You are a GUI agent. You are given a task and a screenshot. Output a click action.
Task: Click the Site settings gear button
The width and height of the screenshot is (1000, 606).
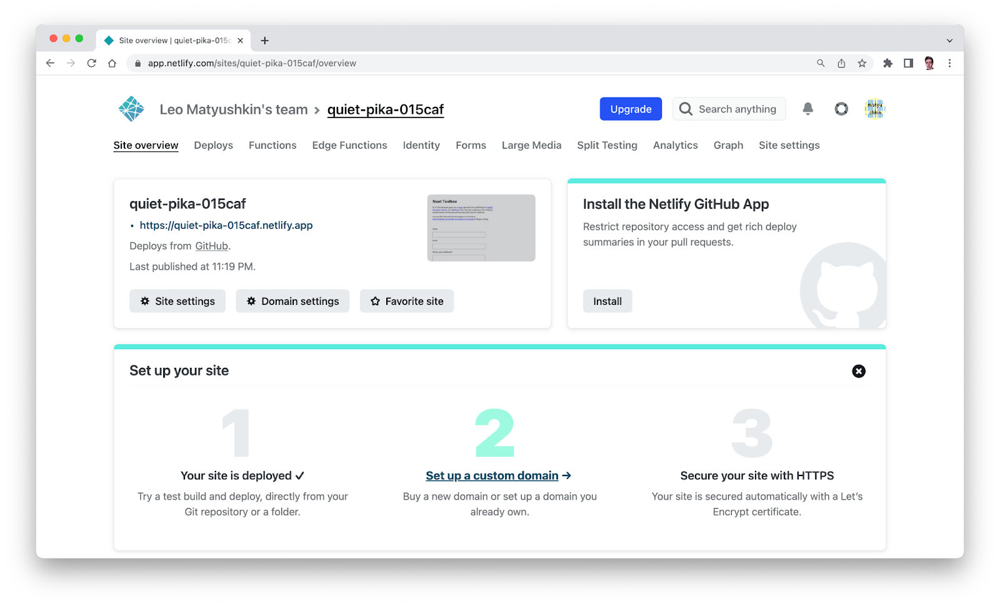(x=177, y=301)
